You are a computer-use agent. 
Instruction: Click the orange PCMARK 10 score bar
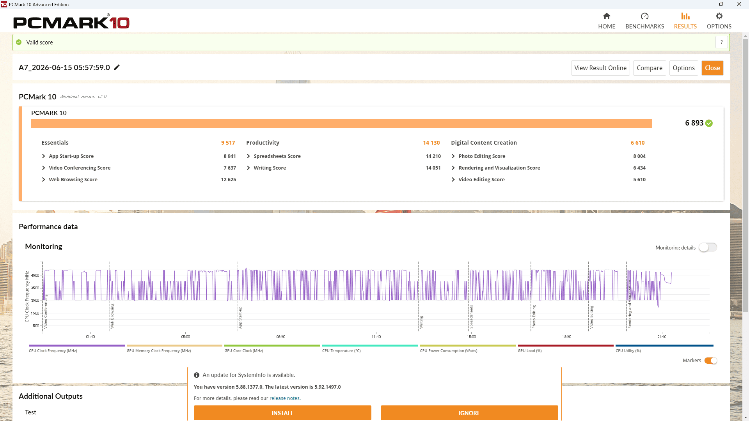pyautogui.click(x=341, y=124)
